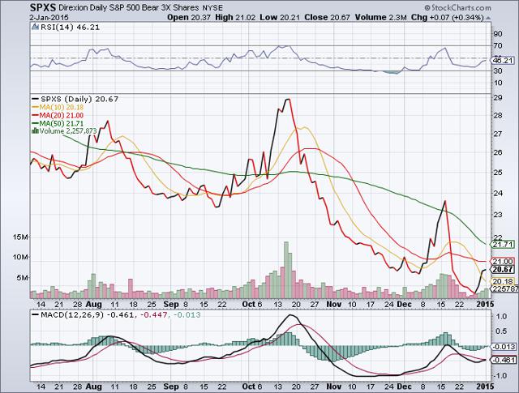This screenshot has height=393, width=519.
Task: Click the Oct label under the price panel
Action: tap(249, 304)
